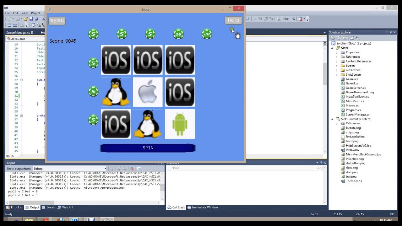Click the Output panel horizontal scrollbar
This screenshot has width=402, height=226.
[x=83, y=203]
